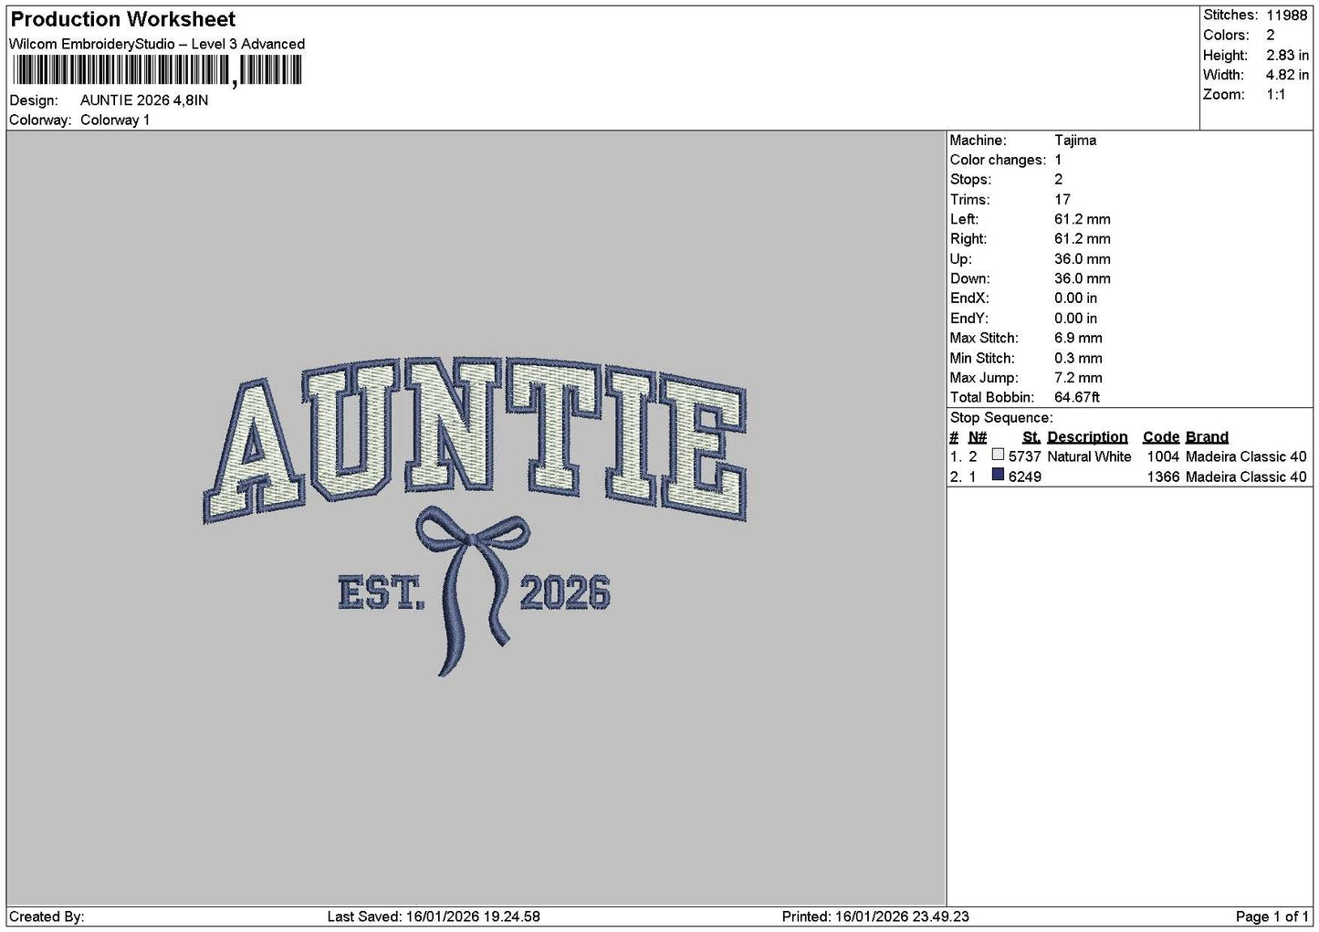The image size is (1319, 932).
Task: Click the Min Stitch value 0.3 mm
Action: click(x=1078, y=358)
